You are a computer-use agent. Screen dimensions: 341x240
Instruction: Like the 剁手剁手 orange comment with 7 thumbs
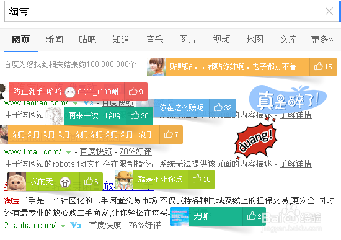point(171,134)
